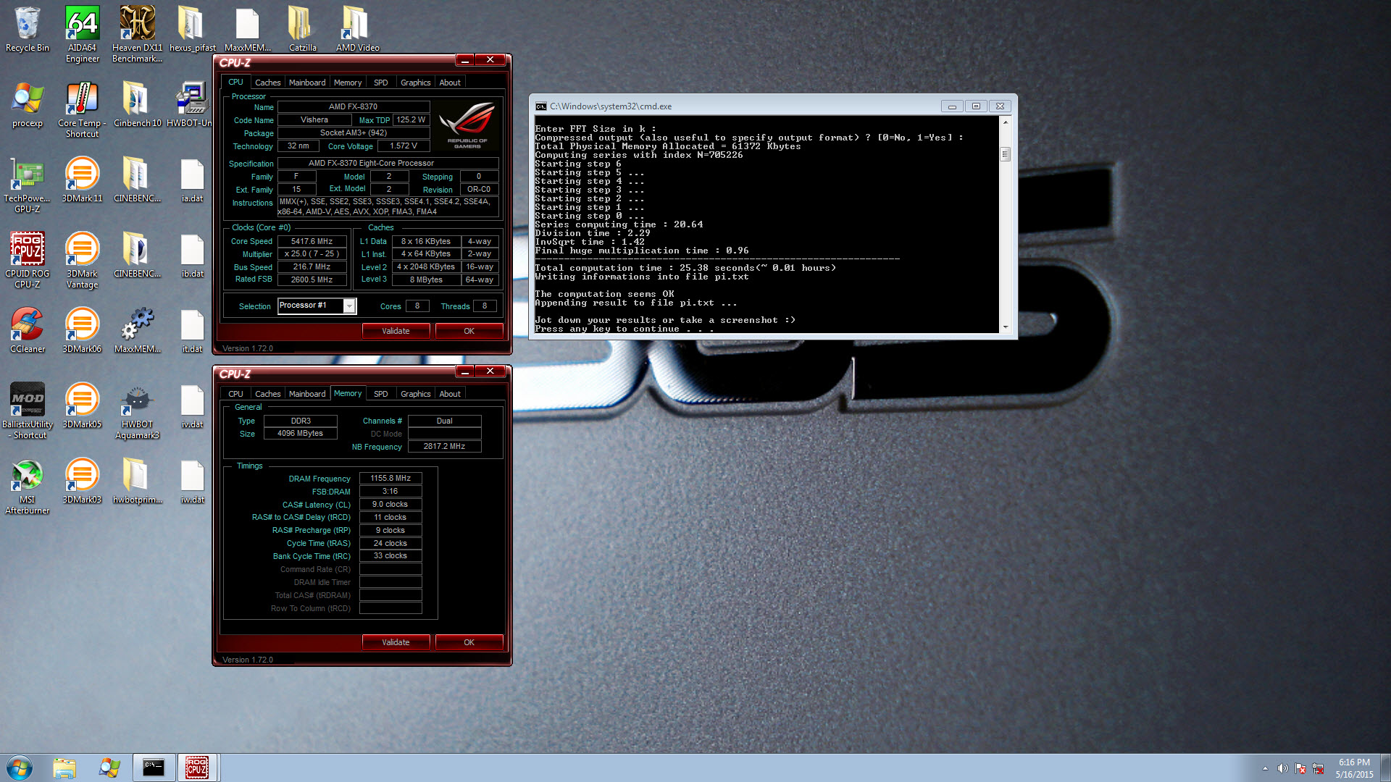1391x782 pixels.
Task: Launch 3DMark 11 shortcut
Action: 82,180
